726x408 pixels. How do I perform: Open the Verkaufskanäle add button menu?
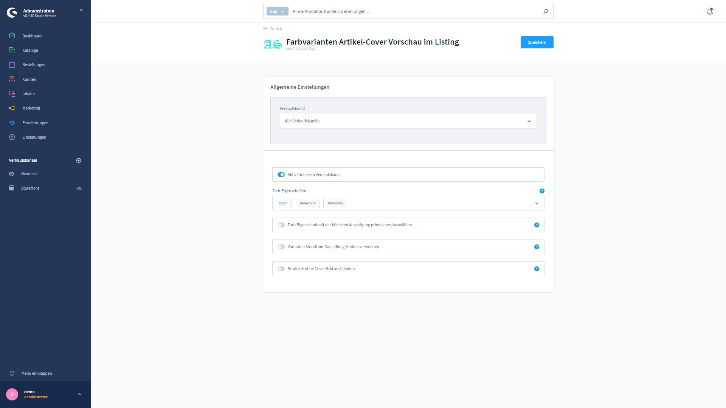click(x=79, y=160)
